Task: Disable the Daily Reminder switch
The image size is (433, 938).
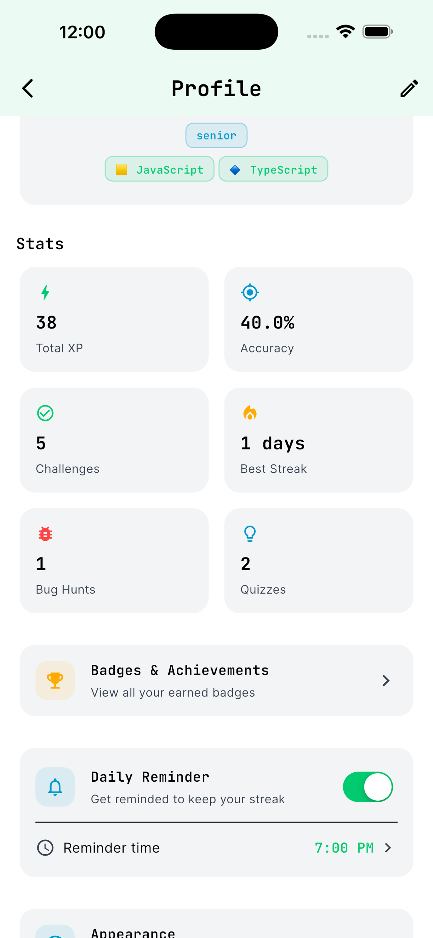Action: 368,786
